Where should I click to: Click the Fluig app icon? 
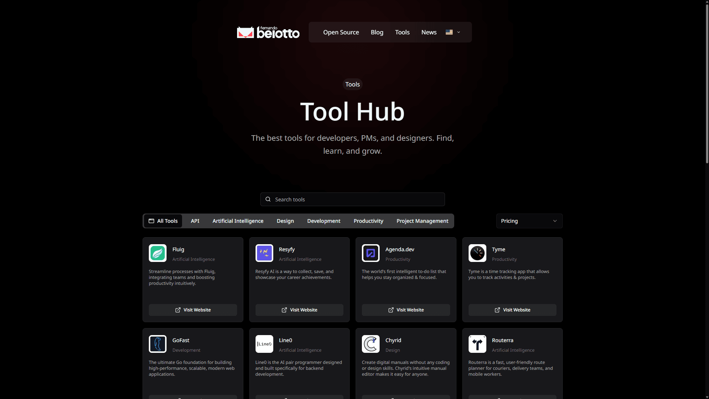click(x=158, y=253)
